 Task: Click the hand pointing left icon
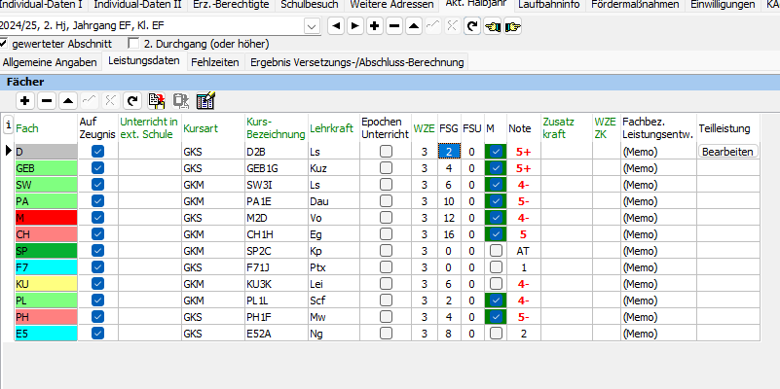[x=492, y=26]
